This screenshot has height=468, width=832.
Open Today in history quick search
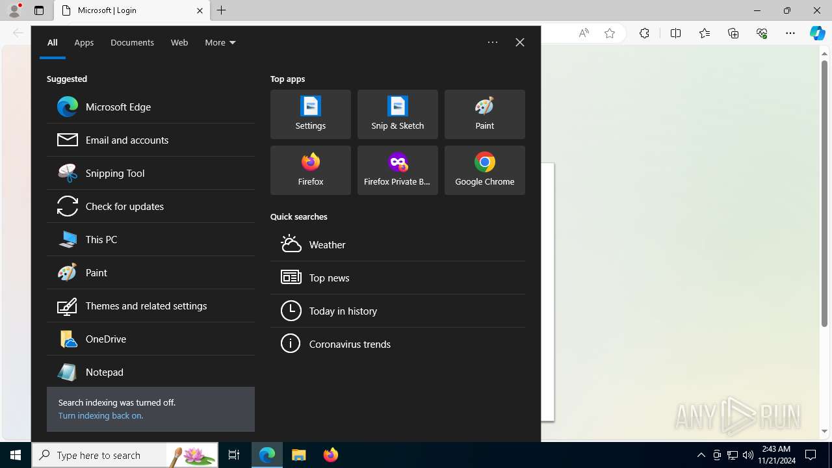tap(398, 311)
